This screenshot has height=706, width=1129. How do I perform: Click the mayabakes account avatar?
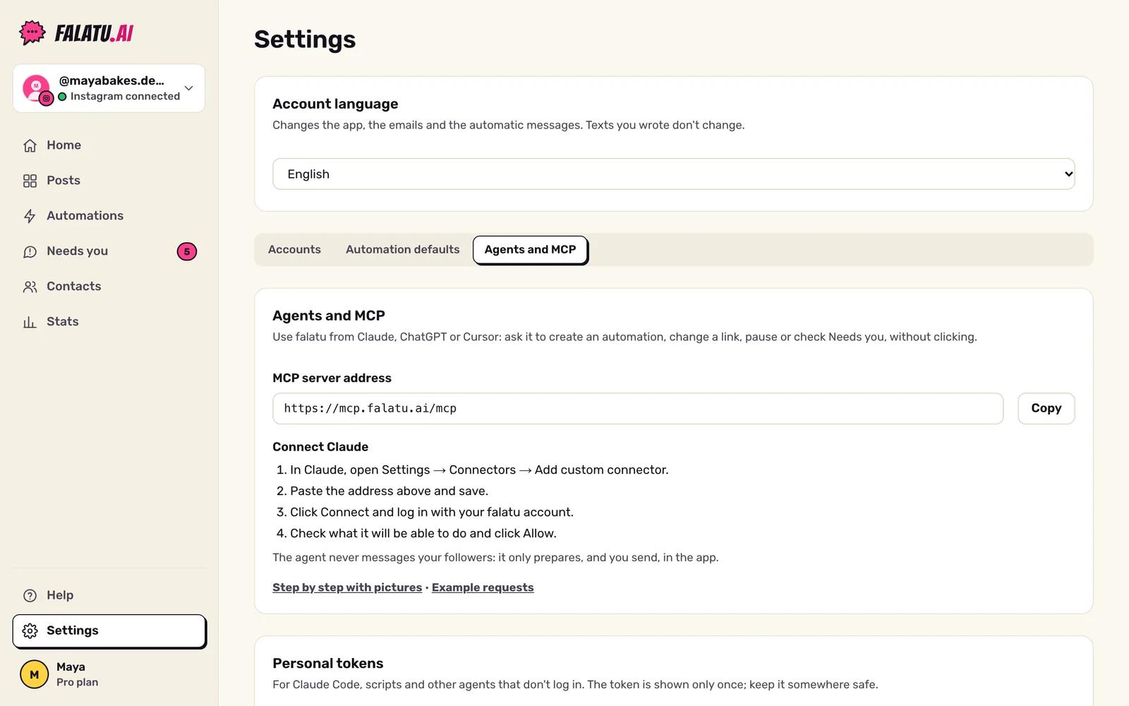pyautogui.click(x=37, y=88)
